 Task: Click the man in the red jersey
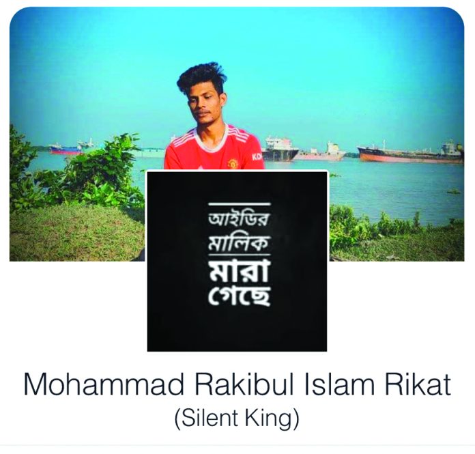click(x=214, y=118)
